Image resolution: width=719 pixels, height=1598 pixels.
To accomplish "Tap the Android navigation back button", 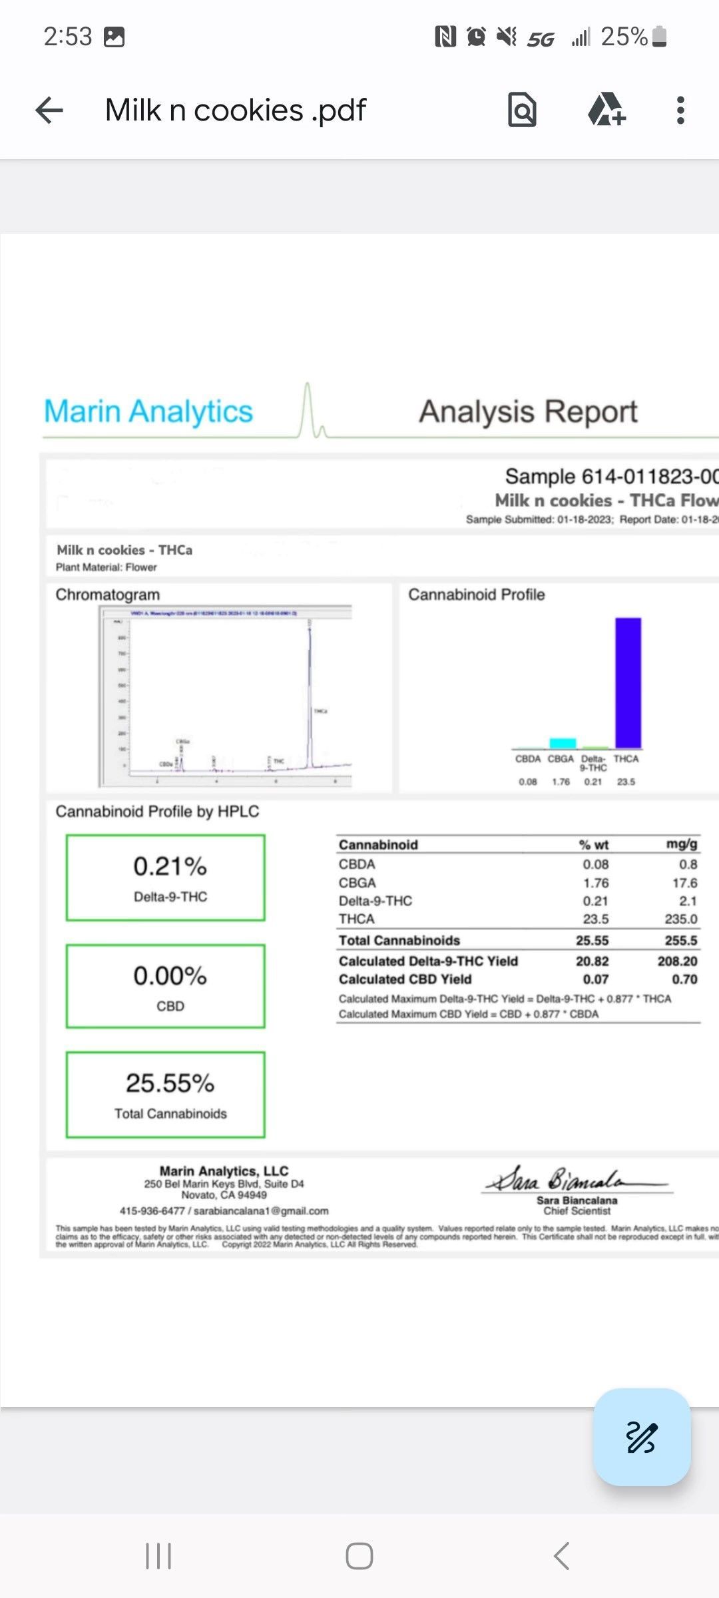I will 561,1556.
